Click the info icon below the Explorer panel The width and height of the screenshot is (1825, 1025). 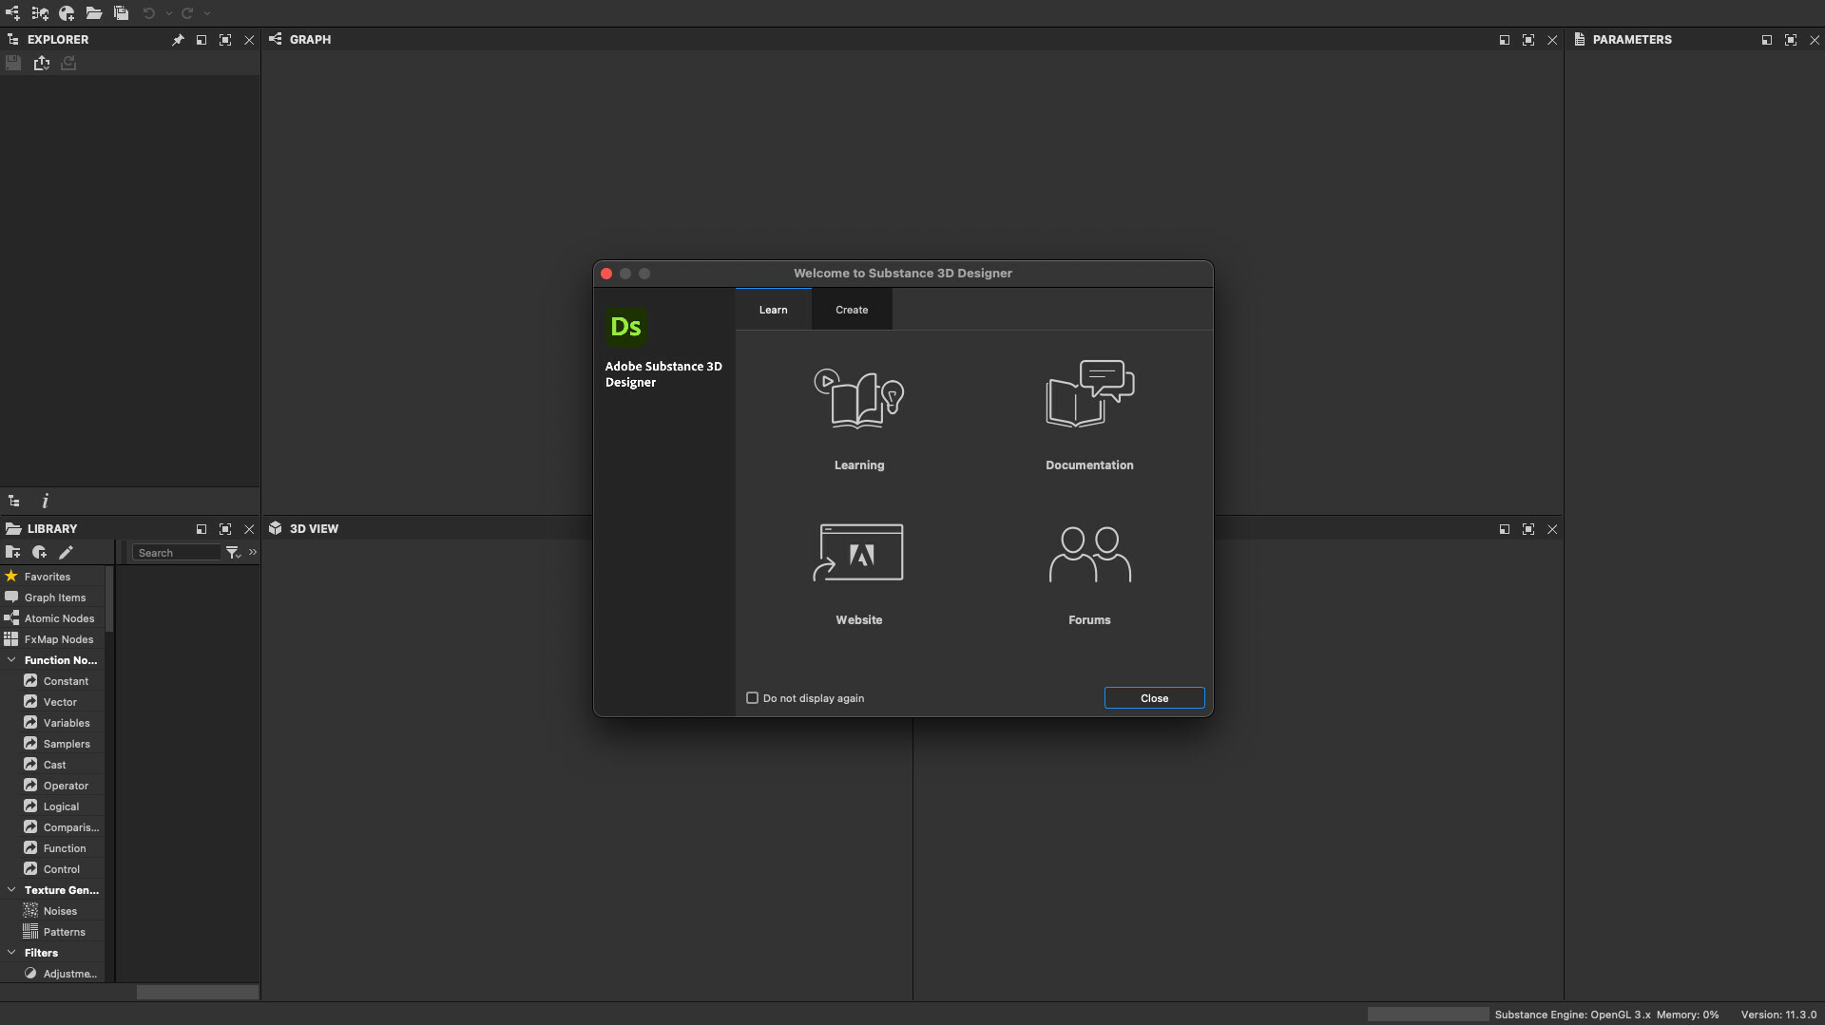[45, 501]
